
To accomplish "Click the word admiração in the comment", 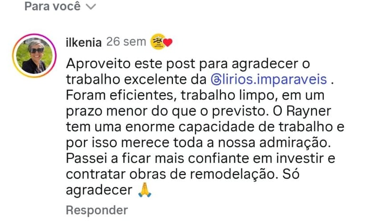I will [x=295, y=143].
